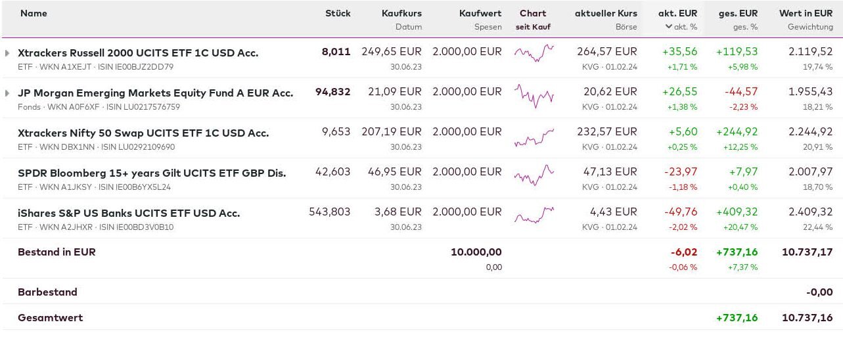Open the akt. % sort dropdown chevron
843x337 pixels.
(x=669, y=27)
